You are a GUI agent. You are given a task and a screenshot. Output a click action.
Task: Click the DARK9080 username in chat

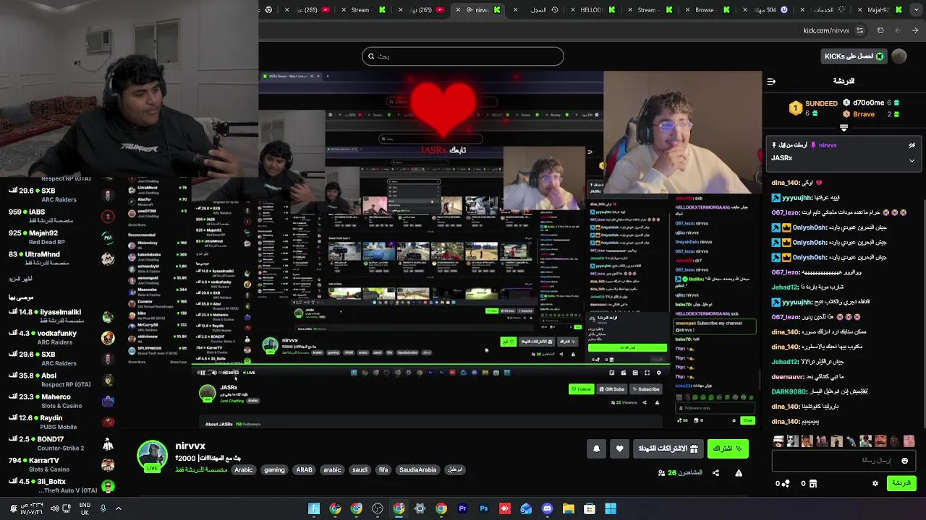coord(789,392)
